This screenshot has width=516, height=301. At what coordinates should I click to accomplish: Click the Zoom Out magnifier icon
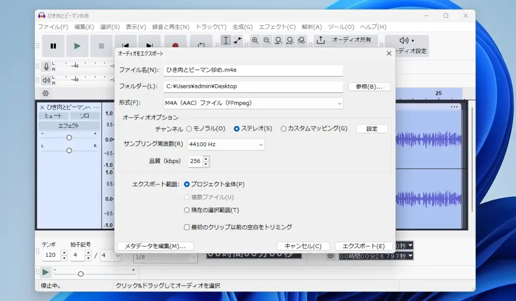(x=267, y=40)
